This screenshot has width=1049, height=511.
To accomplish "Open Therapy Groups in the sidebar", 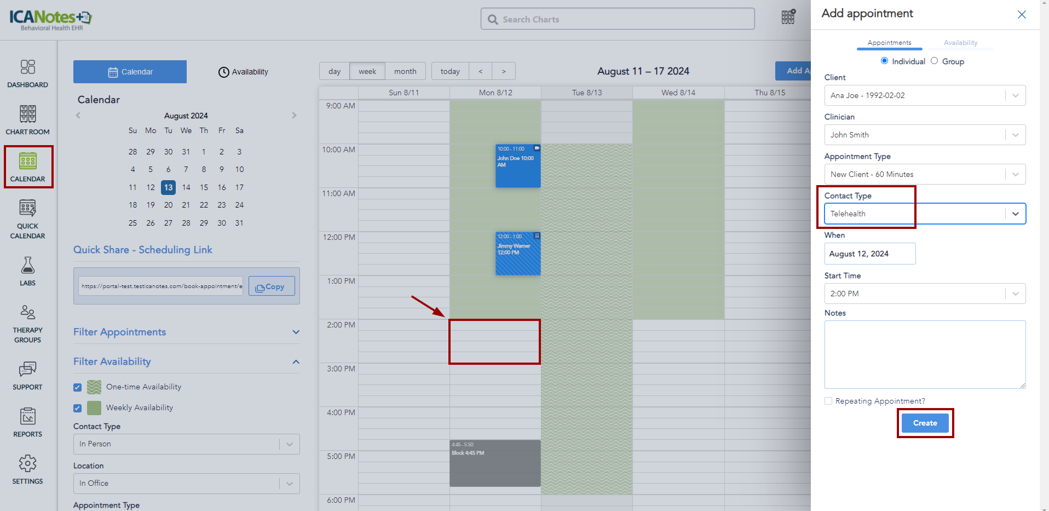I will click(27, 324).
